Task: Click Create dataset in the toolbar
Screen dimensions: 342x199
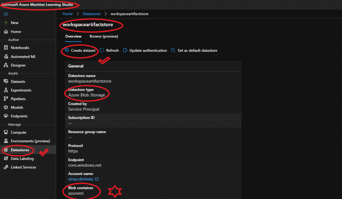Action: (x=80, y=50)
